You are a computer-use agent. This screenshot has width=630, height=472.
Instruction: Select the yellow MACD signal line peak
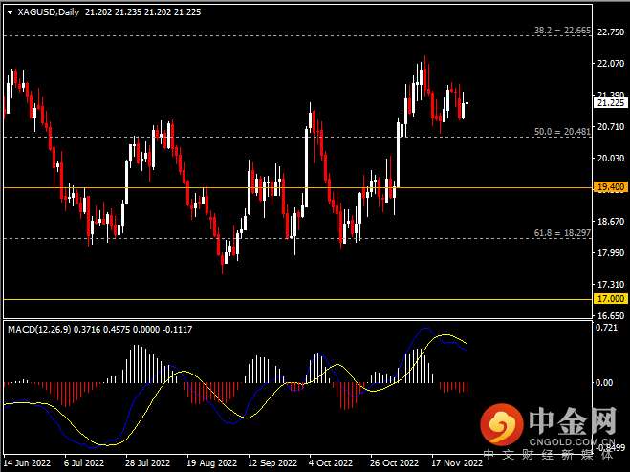(x=445, y=335)
